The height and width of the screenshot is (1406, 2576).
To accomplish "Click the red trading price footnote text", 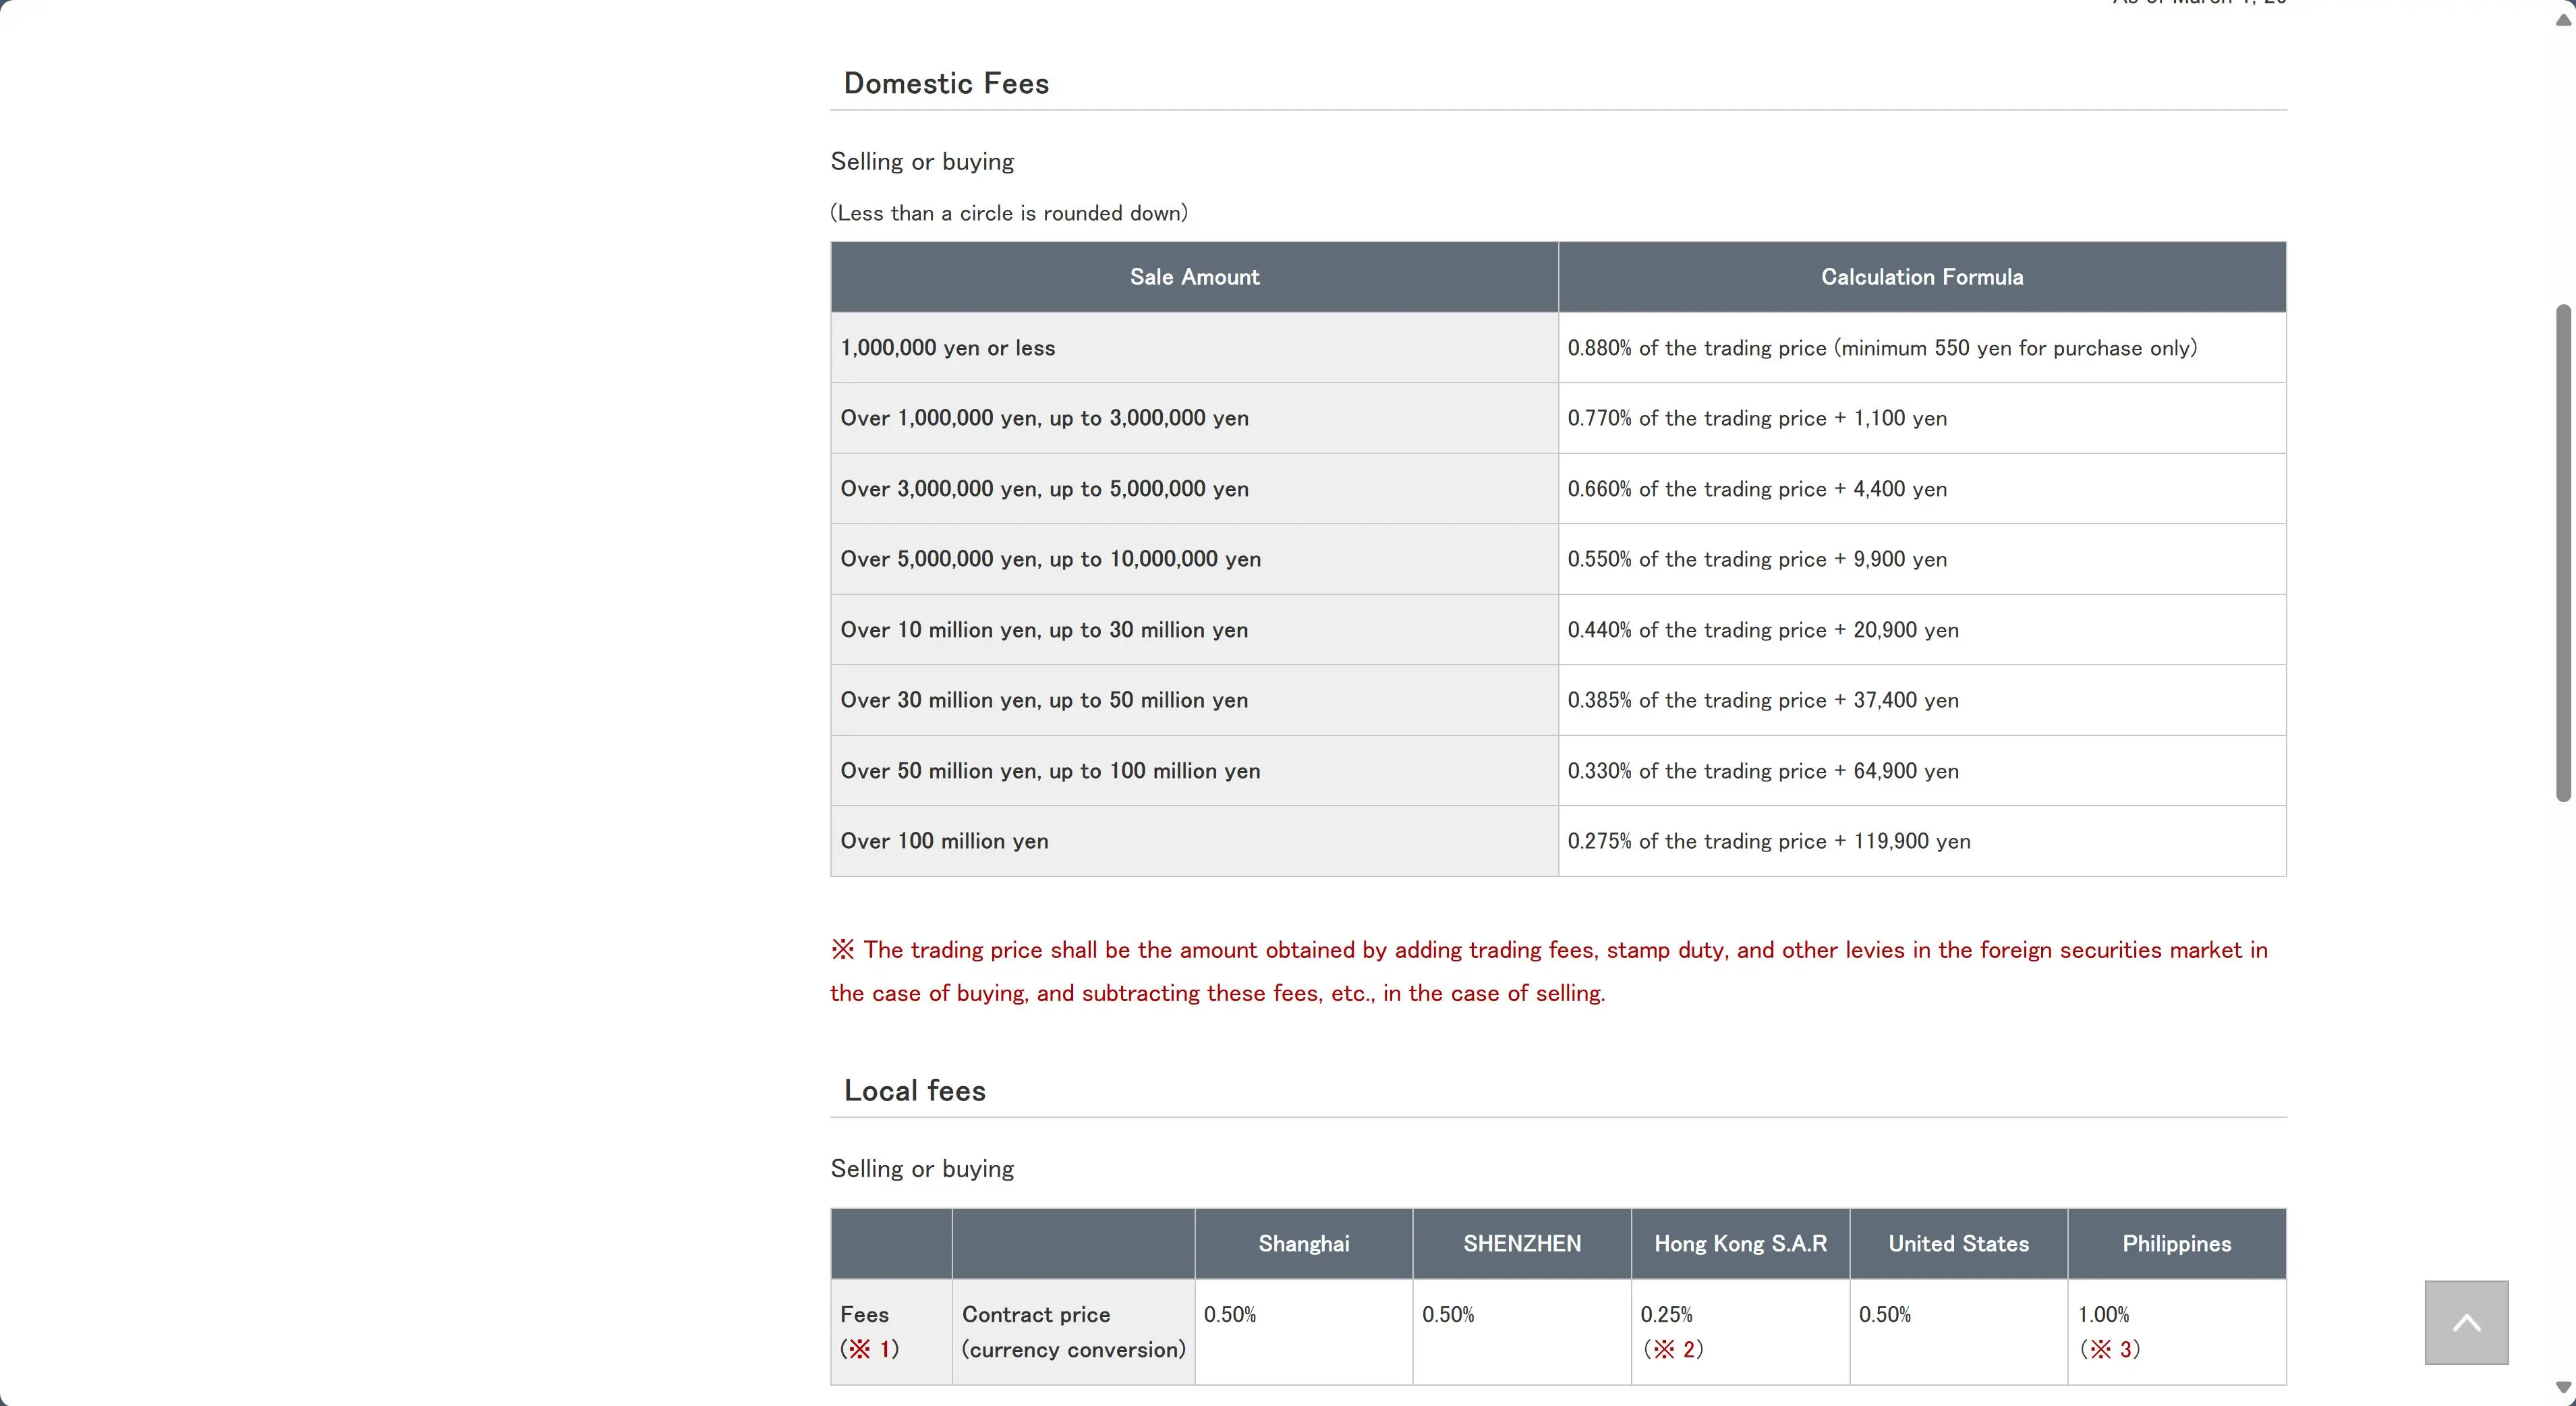I will pos(1549,971).
